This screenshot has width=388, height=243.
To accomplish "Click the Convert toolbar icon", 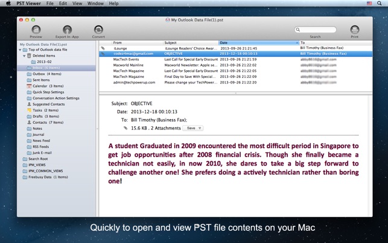I will point(98,30).
